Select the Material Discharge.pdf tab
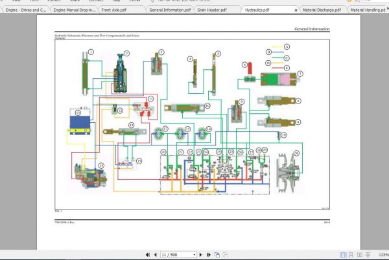Screen dimensions: 389x260 (x=320, y=11)
